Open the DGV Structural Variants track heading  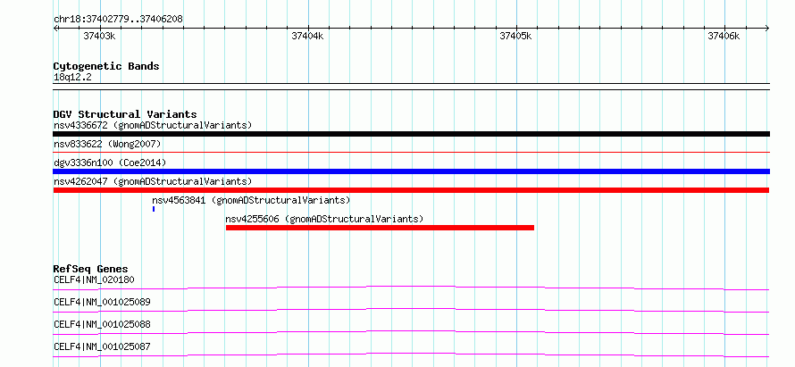pos(125,114)
